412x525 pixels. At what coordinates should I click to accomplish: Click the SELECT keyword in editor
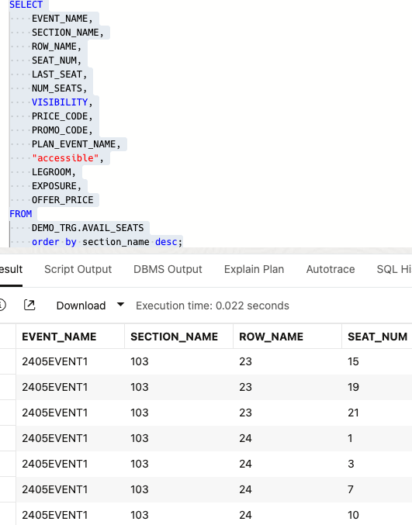click(26, 5)
